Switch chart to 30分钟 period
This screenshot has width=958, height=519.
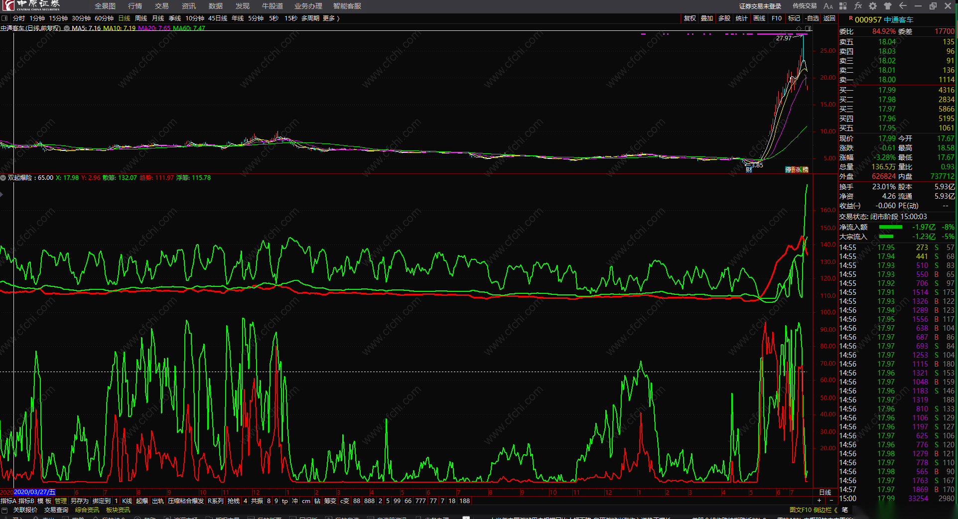[x=81, y=18]
